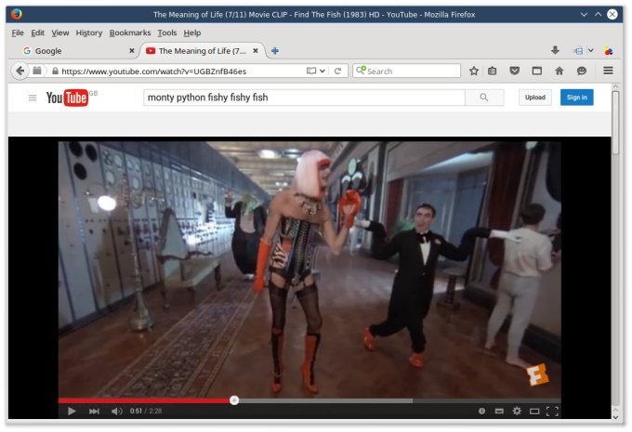This screenshot has height=432, width=632.
Task: Click the icon left of the padlock
Action: [x=36, y=71]
